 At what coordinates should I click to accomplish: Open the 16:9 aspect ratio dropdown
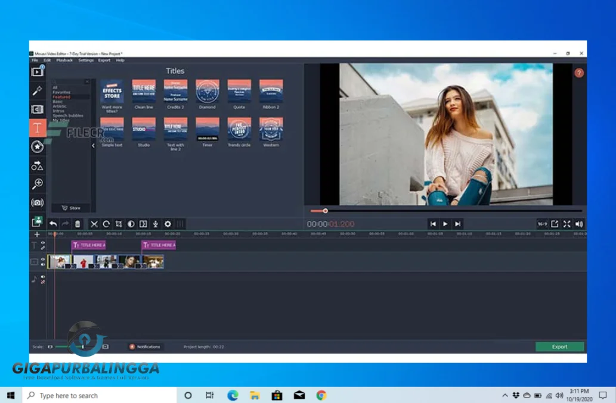(x=541, y=224)
